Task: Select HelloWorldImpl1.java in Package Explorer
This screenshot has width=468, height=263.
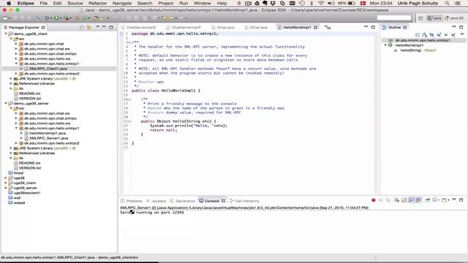Action: 48,133
